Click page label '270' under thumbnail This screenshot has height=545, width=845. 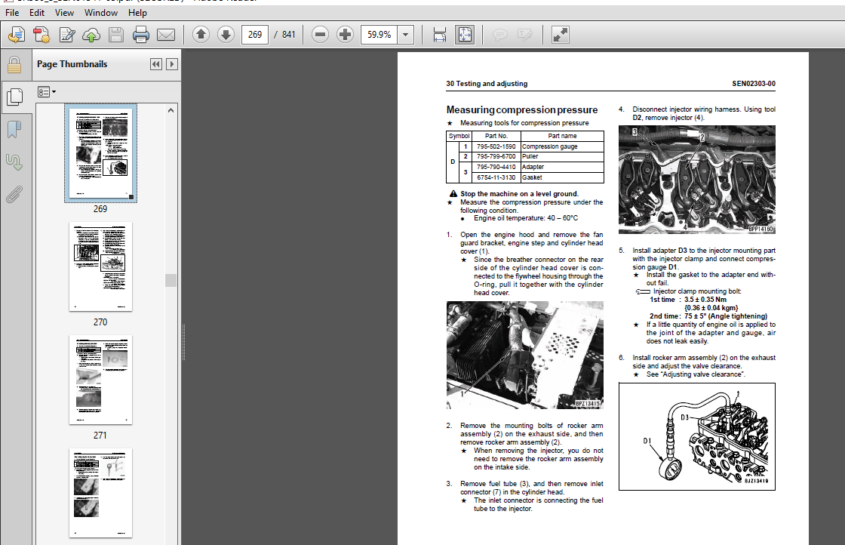click(x=100, y=322)
